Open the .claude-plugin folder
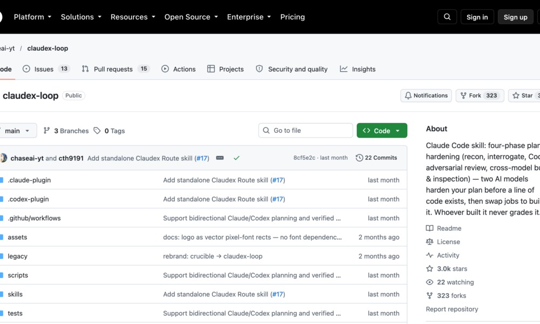The image size is (540, 324). pos(29,180)
